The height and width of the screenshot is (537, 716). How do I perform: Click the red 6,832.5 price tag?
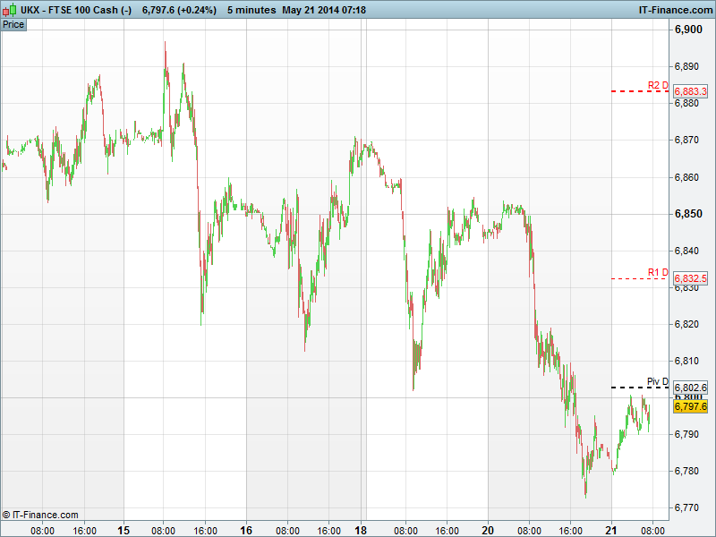click(690, 279)
